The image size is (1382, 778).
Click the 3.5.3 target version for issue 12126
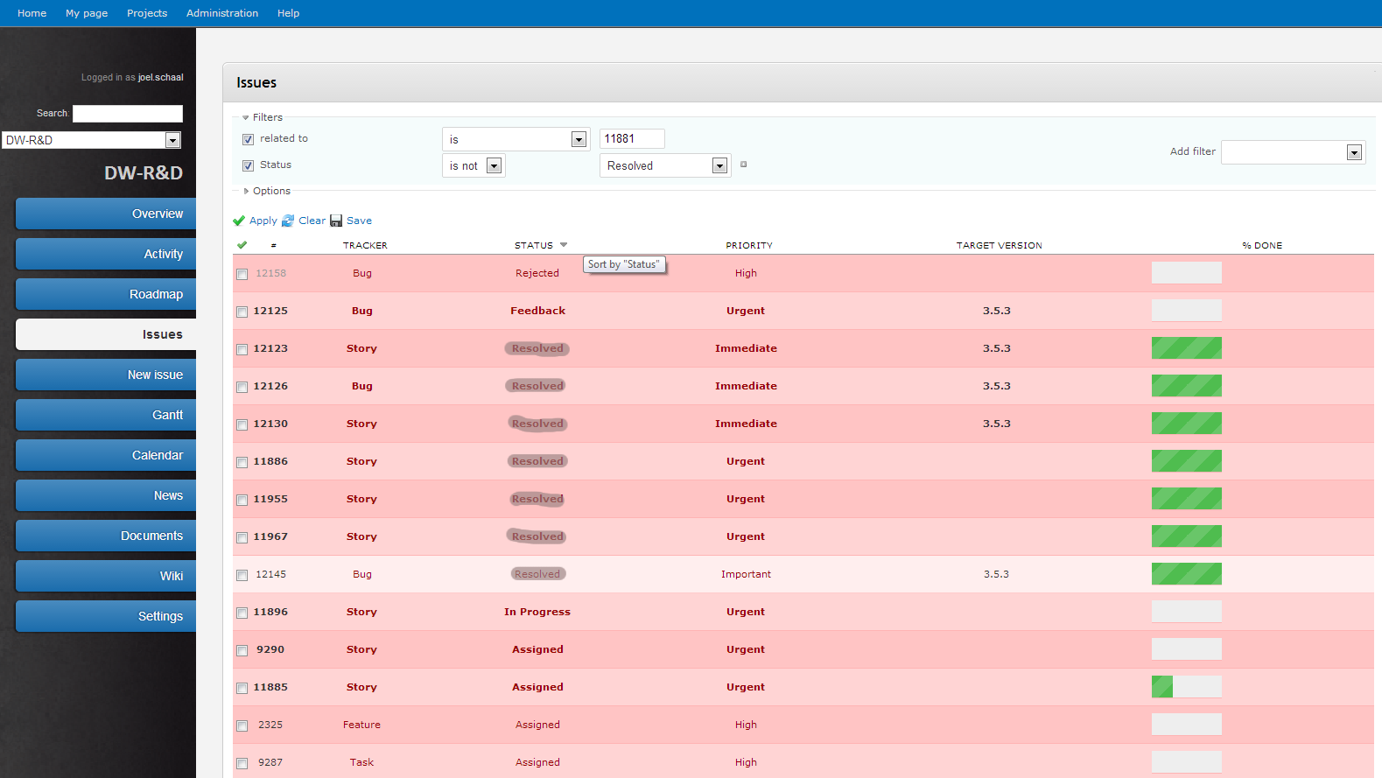point(997,386)
